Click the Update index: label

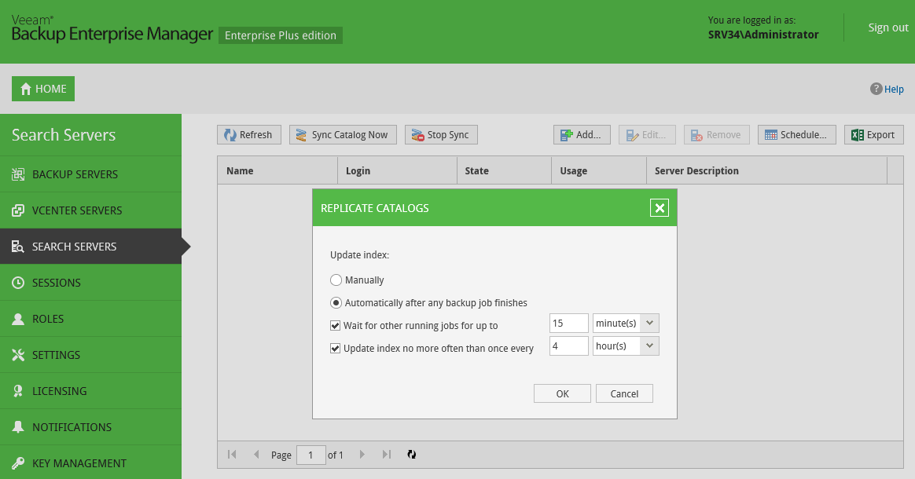359,255
